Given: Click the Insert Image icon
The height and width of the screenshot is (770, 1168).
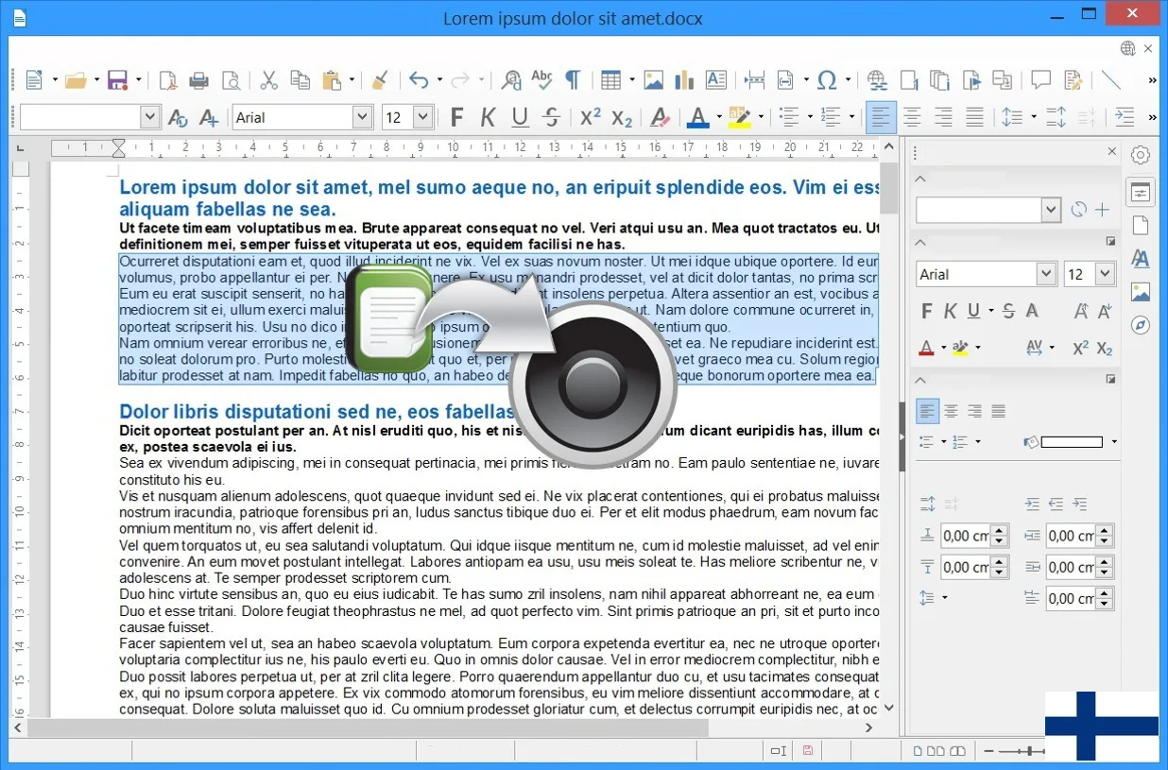Looking at the screenshot, I should click(653, 80).
